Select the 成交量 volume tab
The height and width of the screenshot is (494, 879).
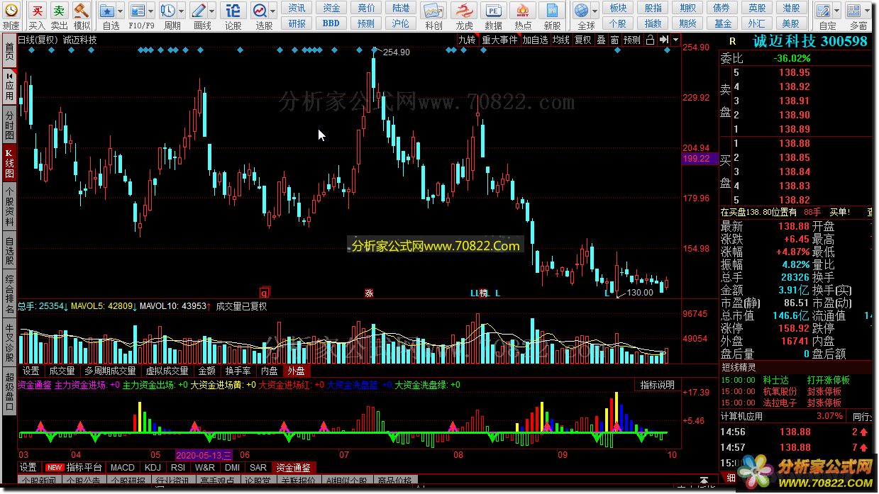[x=62, y=371]
